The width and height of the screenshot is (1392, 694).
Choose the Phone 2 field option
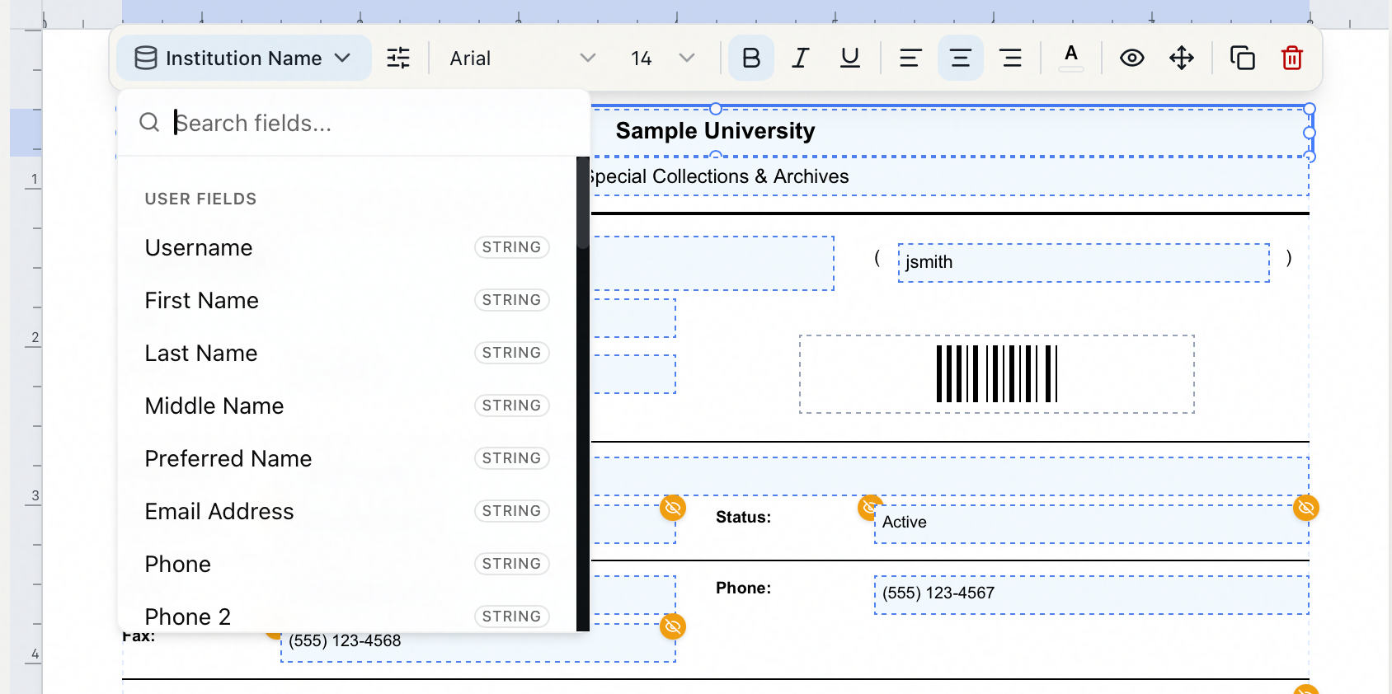347,615
